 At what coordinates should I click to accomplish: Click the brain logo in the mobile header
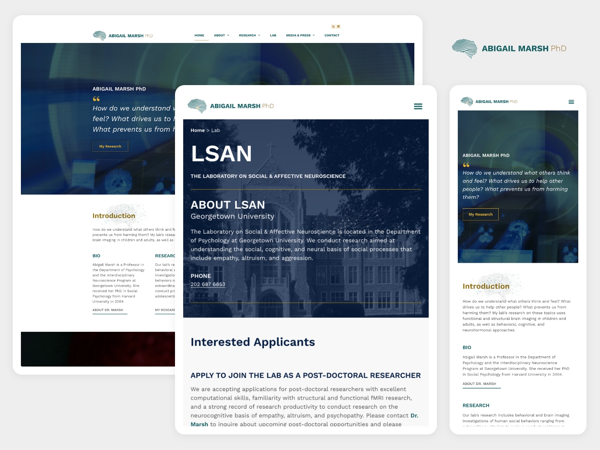(466, 101)
